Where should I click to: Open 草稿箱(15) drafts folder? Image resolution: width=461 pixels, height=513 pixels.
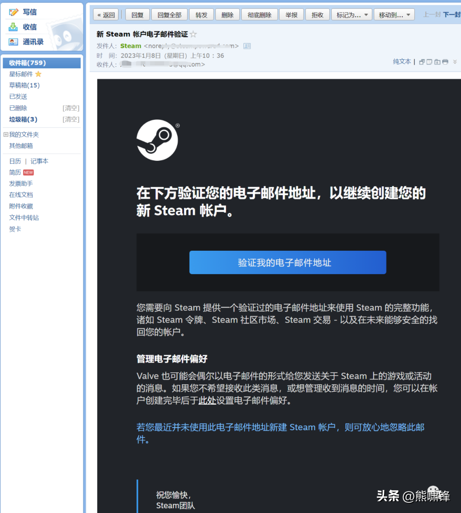(x=24, y=85)
